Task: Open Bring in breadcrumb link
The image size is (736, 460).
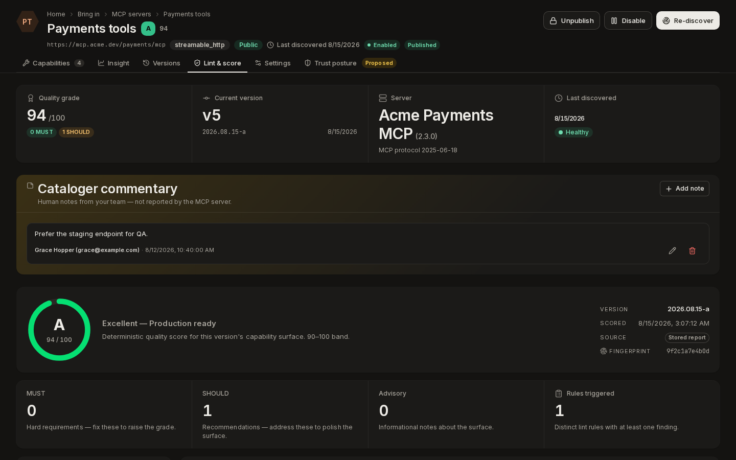Action: (88, 14)
